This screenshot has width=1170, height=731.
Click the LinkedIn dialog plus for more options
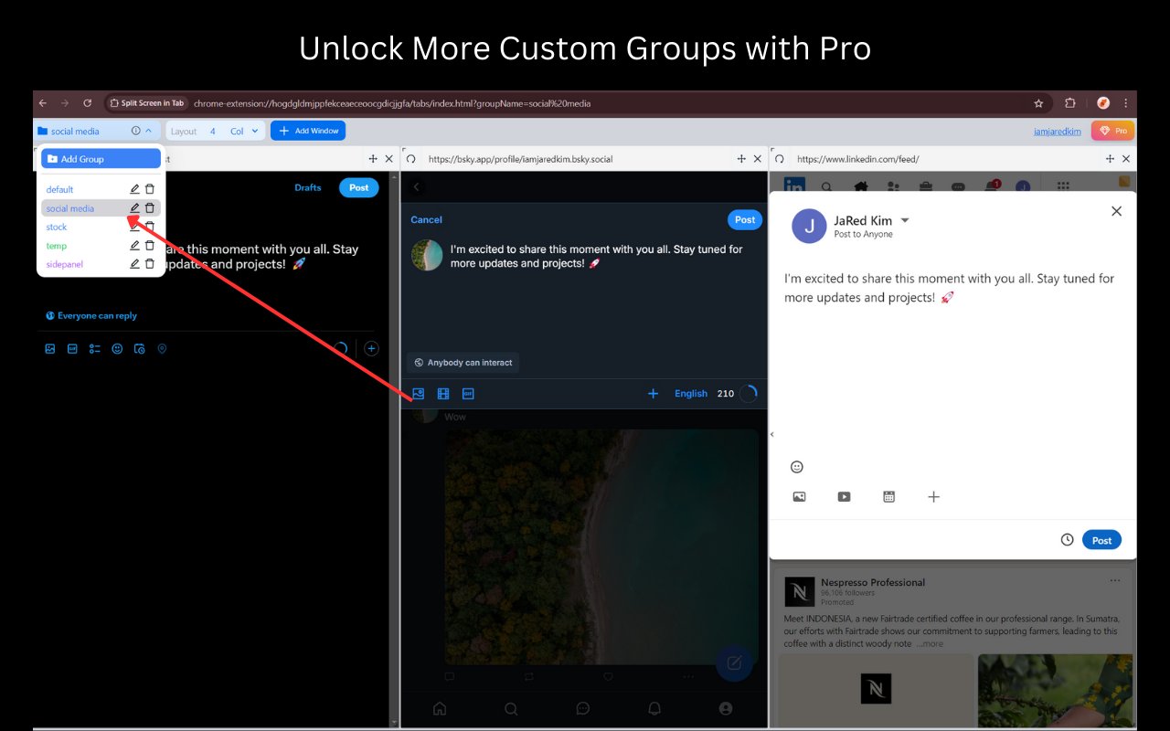(x=933, y=497)
